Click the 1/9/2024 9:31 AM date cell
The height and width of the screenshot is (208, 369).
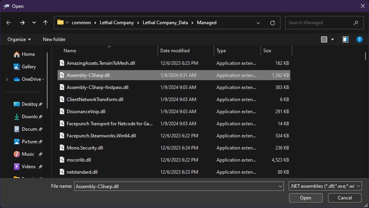(x=178, y=75)
